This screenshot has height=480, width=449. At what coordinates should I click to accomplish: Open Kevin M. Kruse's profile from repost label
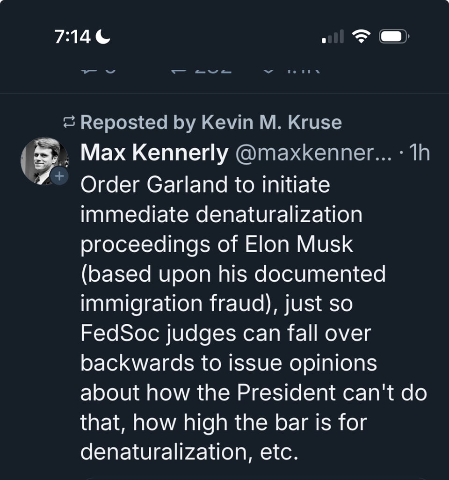[272, 123]
